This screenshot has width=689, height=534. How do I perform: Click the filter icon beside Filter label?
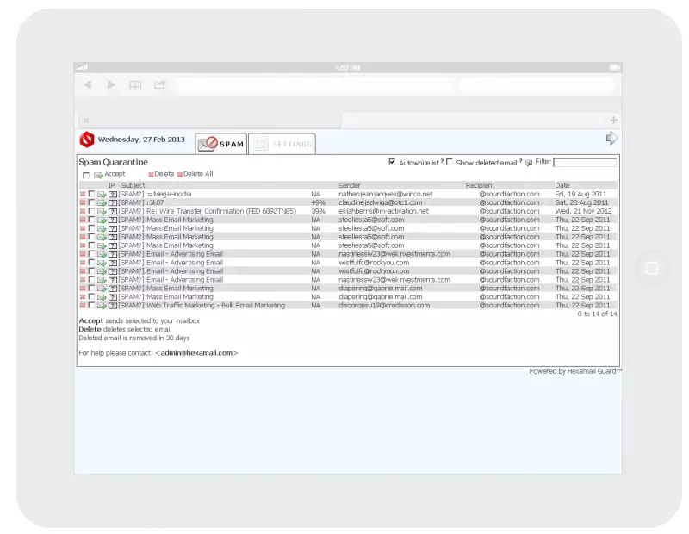coord(529,163)
